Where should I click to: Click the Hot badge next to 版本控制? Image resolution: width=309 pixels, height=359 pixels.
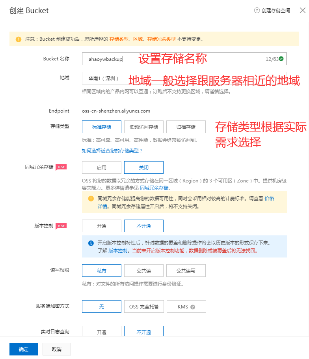click(x=61, y=226)
